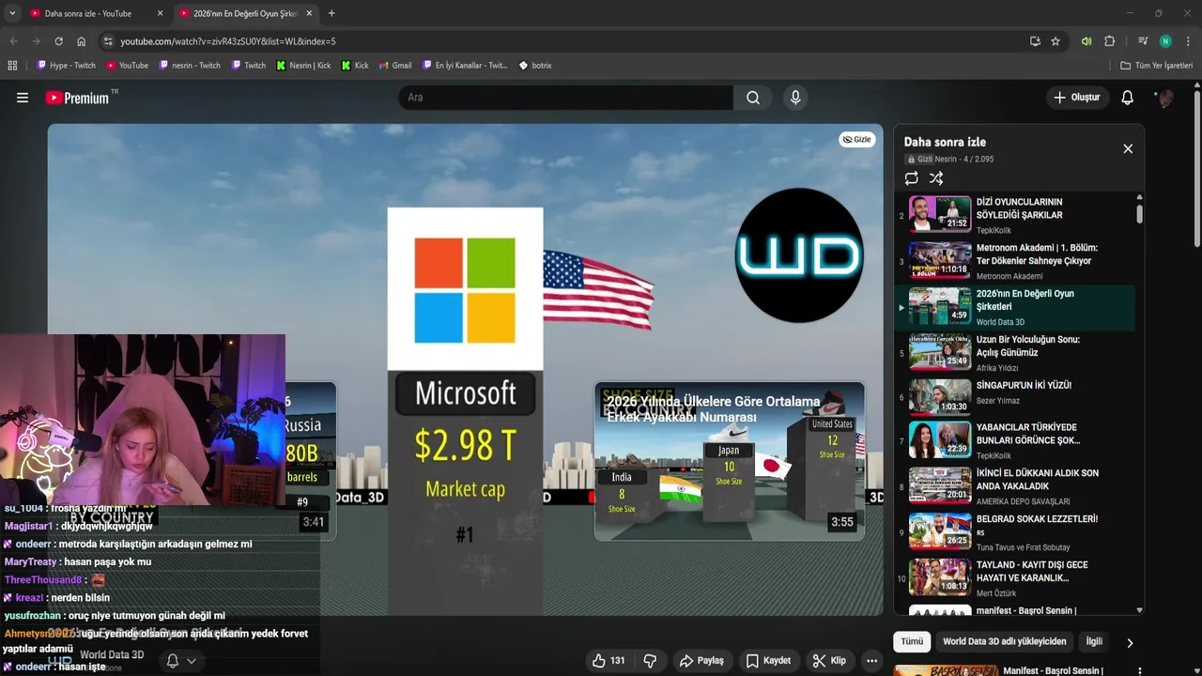Select the İlgili filter chip
This screenshot has height=676, width=1202.
click(1094, 641)
